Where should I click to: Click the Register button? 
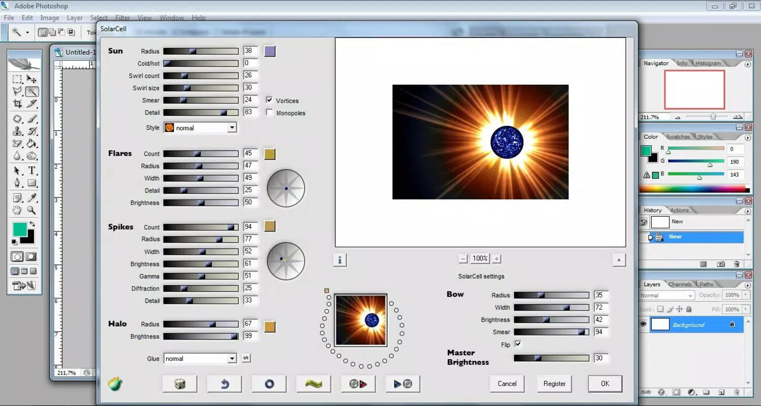point(554,384)
